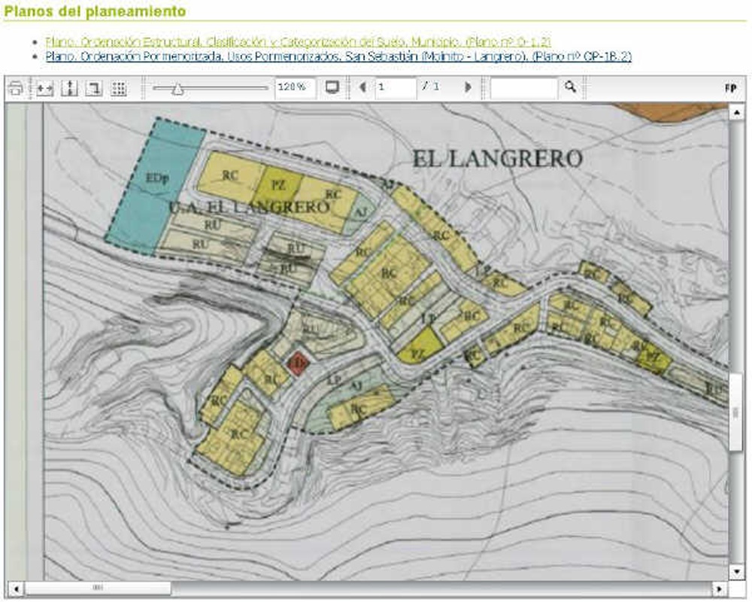Go to the next page
Viewport: 752px width, 602px height.
(x=468, y=87)
